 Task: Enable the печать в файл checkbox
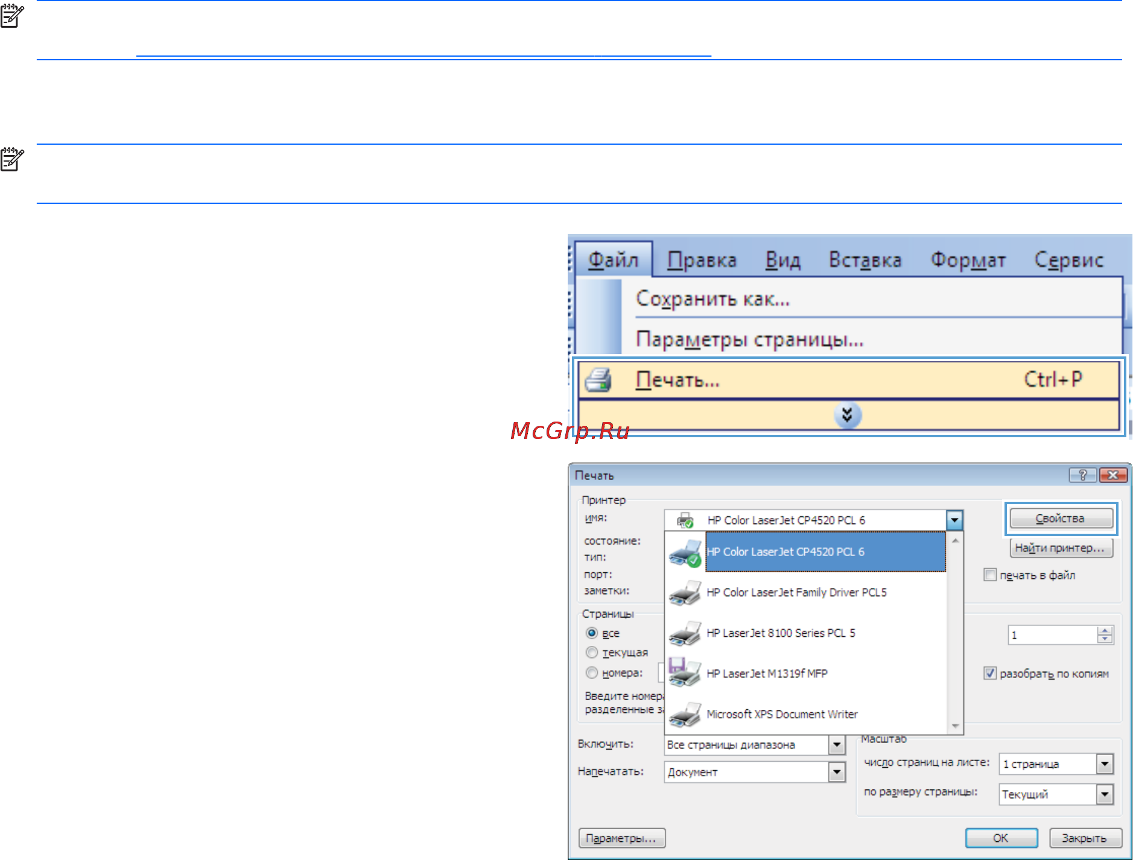(x=990, y=575)
